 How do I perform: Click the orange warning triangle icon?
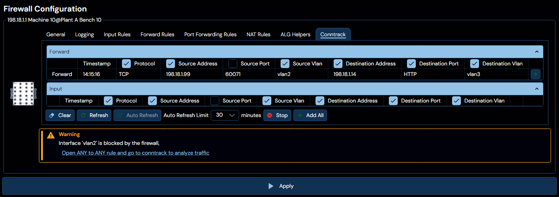[x=51, y=135]
